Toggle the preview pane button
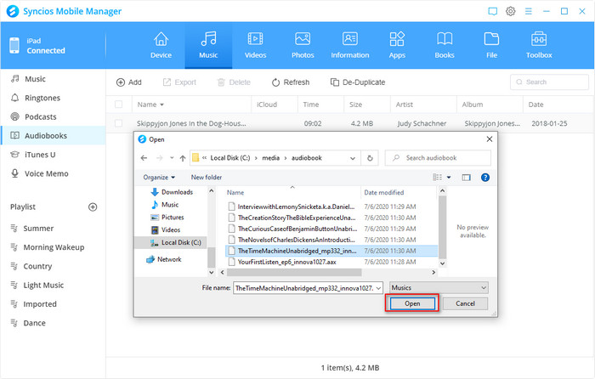This screenshot has height=379, width=595. 466,177
